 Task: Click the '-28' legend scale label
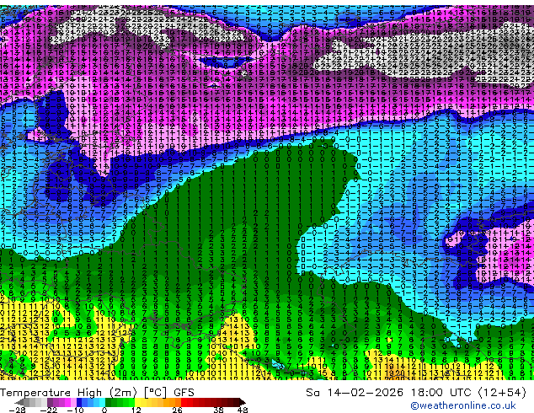tap(17, 410)
